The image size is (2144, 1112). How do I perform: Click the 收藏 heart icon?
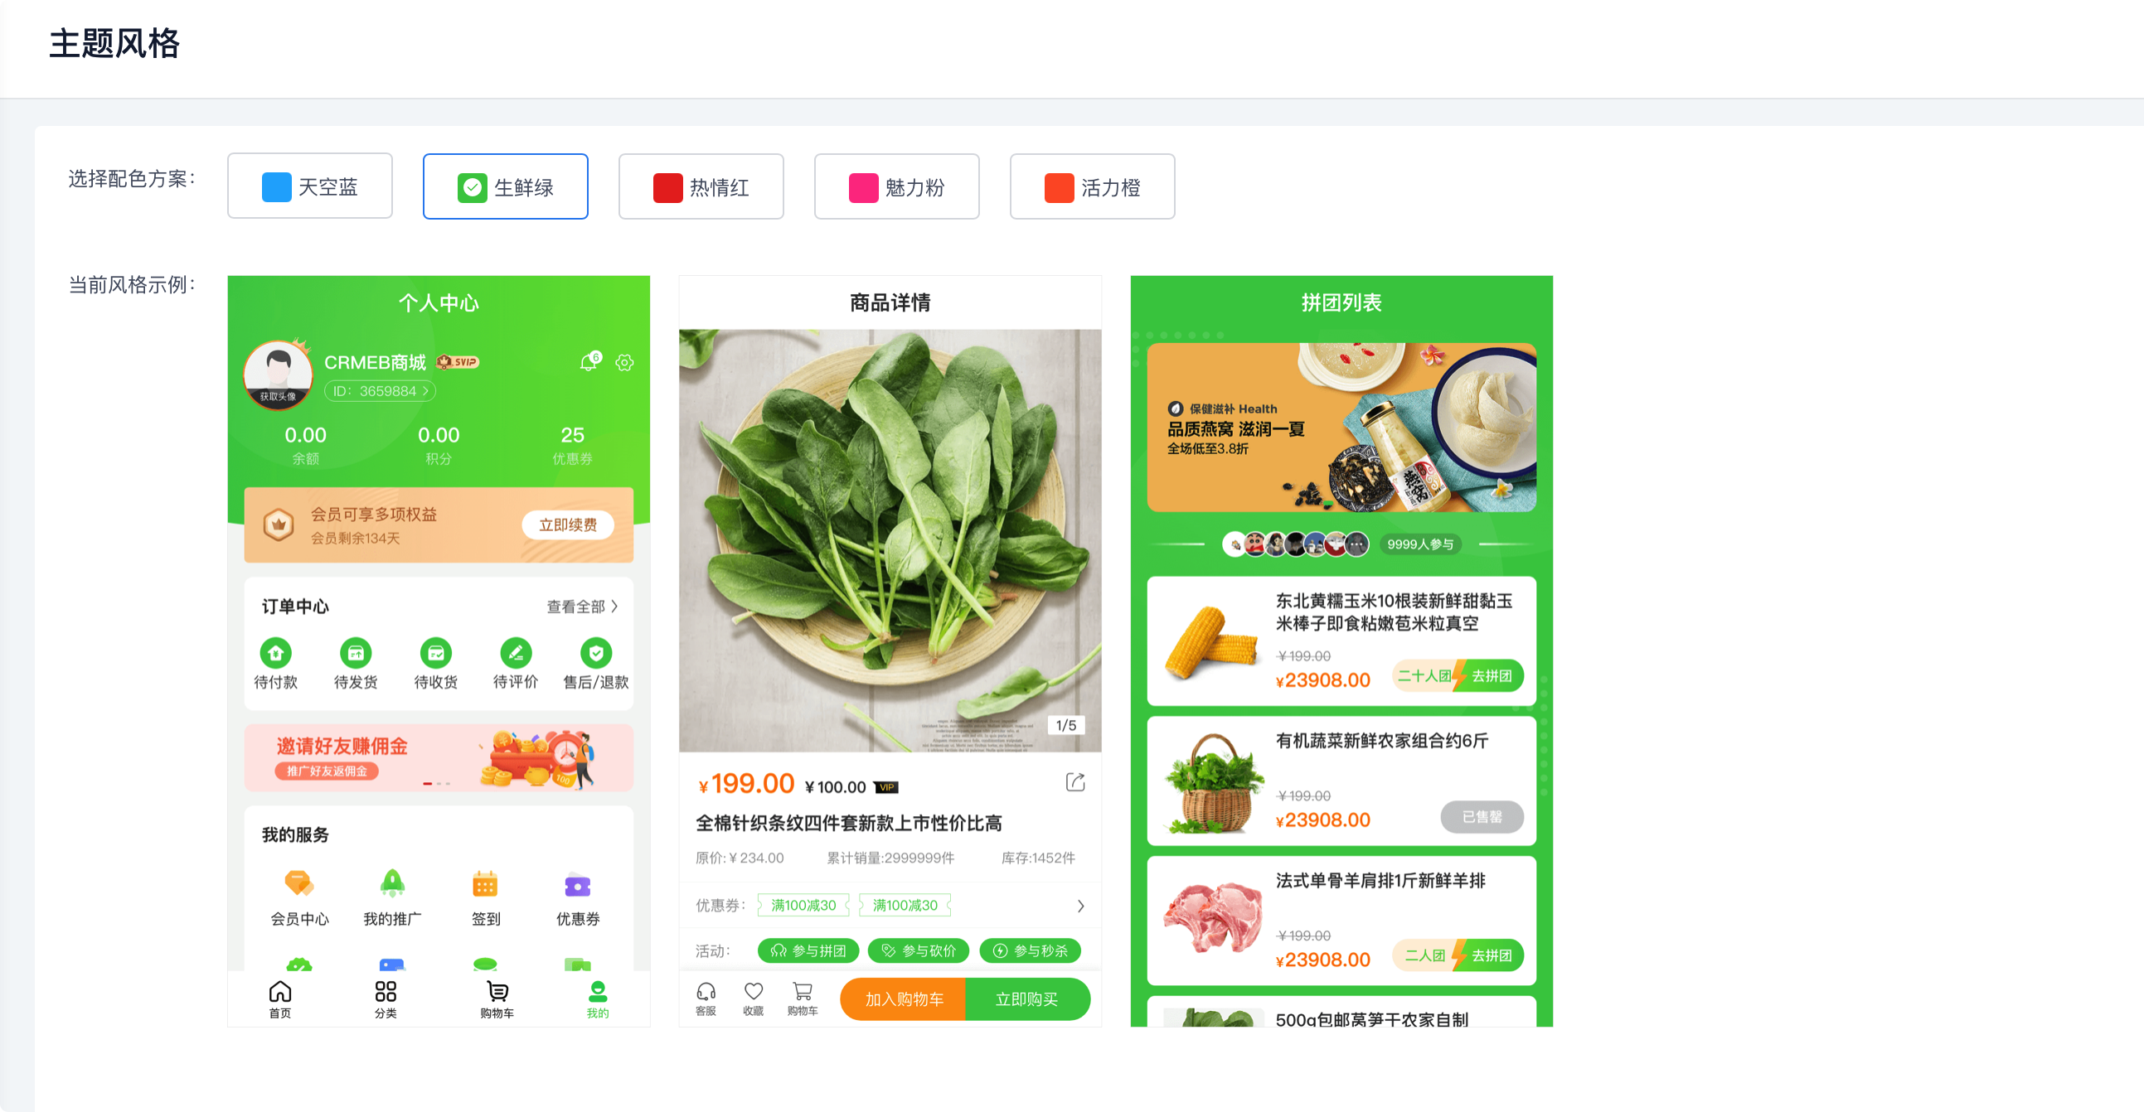(x=754, y=990)
